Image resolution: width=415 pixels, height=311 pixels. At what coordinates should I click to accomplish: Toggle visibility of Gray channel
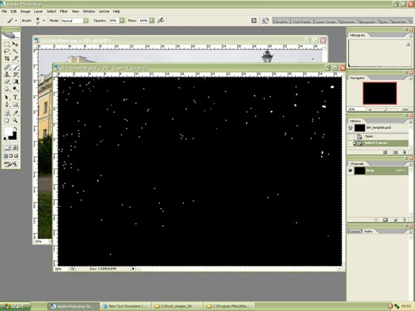[x=351, y=170]
